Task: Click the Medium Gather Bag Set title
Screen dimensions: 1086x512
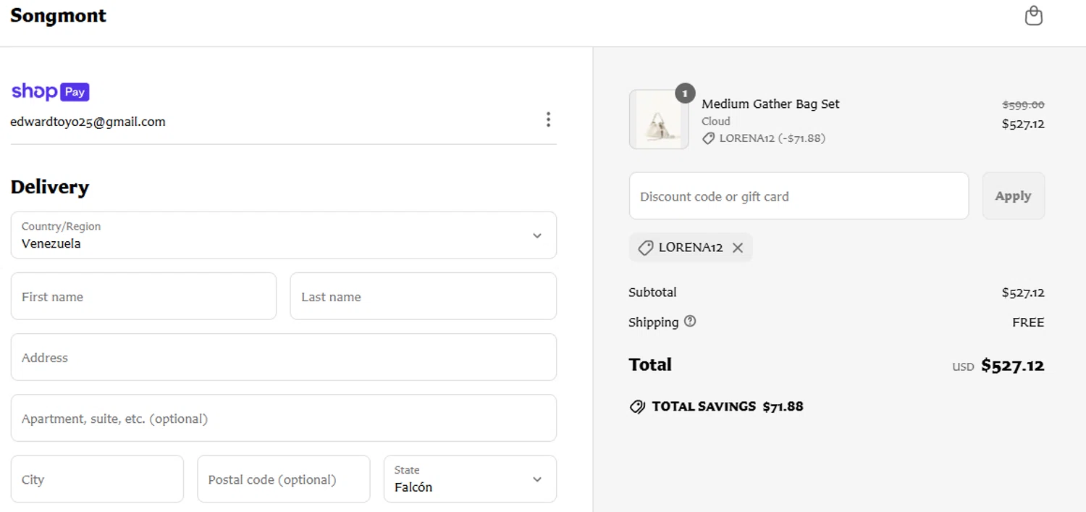Action: [770, 104]
